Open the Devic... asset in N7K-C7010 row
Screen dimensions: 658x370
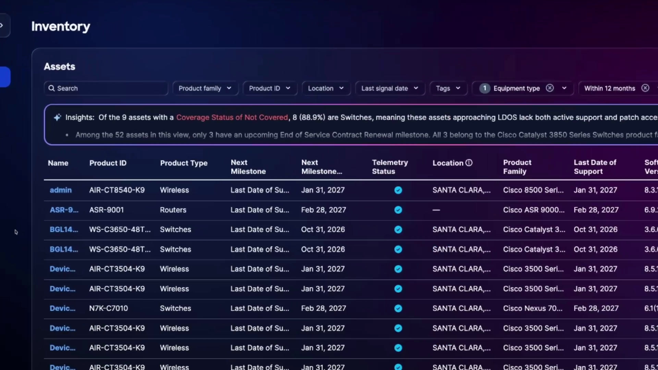62,308
